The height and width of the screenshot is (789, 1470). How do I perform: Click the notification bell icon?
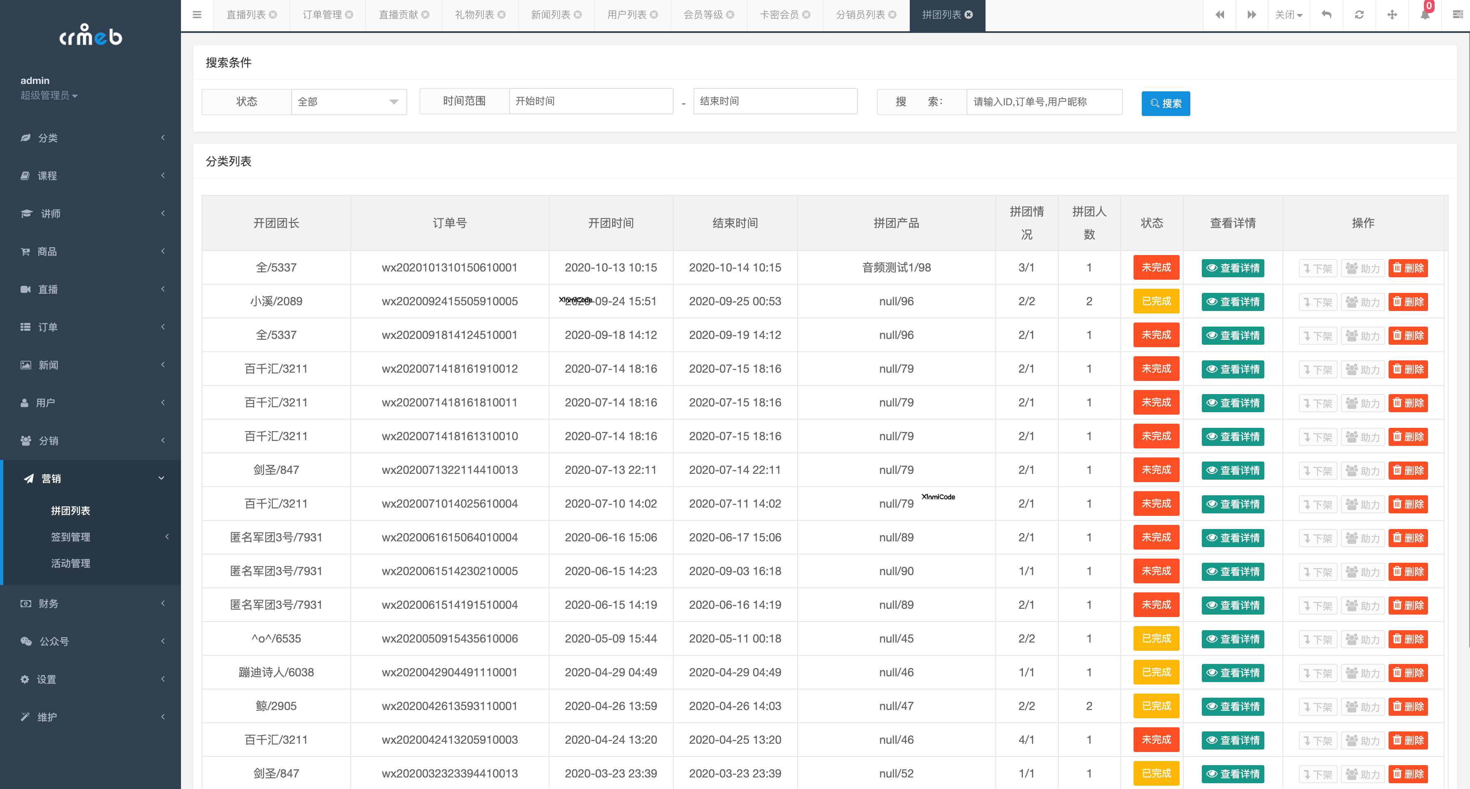pos(1425,15)
